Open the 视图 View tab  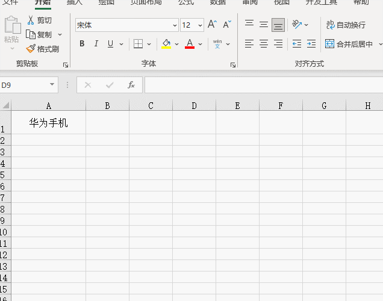click(x=282, y=2)
